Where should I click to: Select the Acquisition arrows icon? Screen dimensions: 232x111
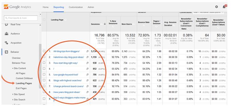6,43
